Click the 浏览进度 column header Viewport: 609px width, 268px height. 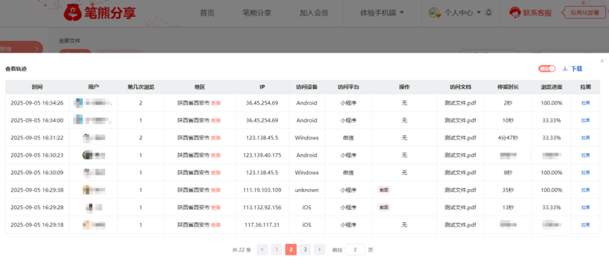coord(551,87)
